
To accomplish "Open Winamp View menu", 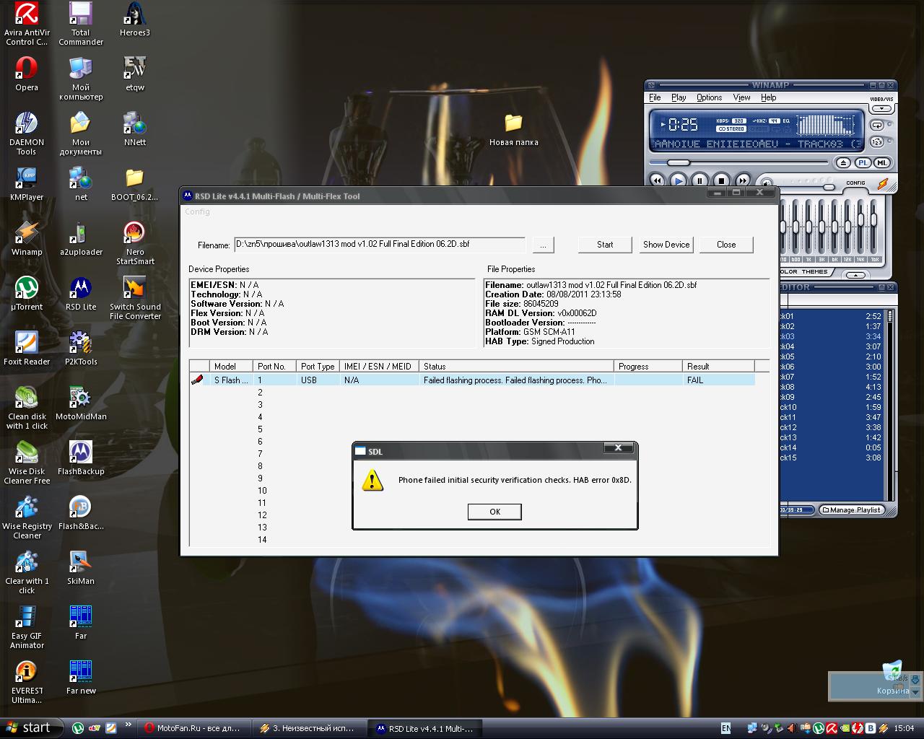I will pyautogui.click(x=741, y=97).
